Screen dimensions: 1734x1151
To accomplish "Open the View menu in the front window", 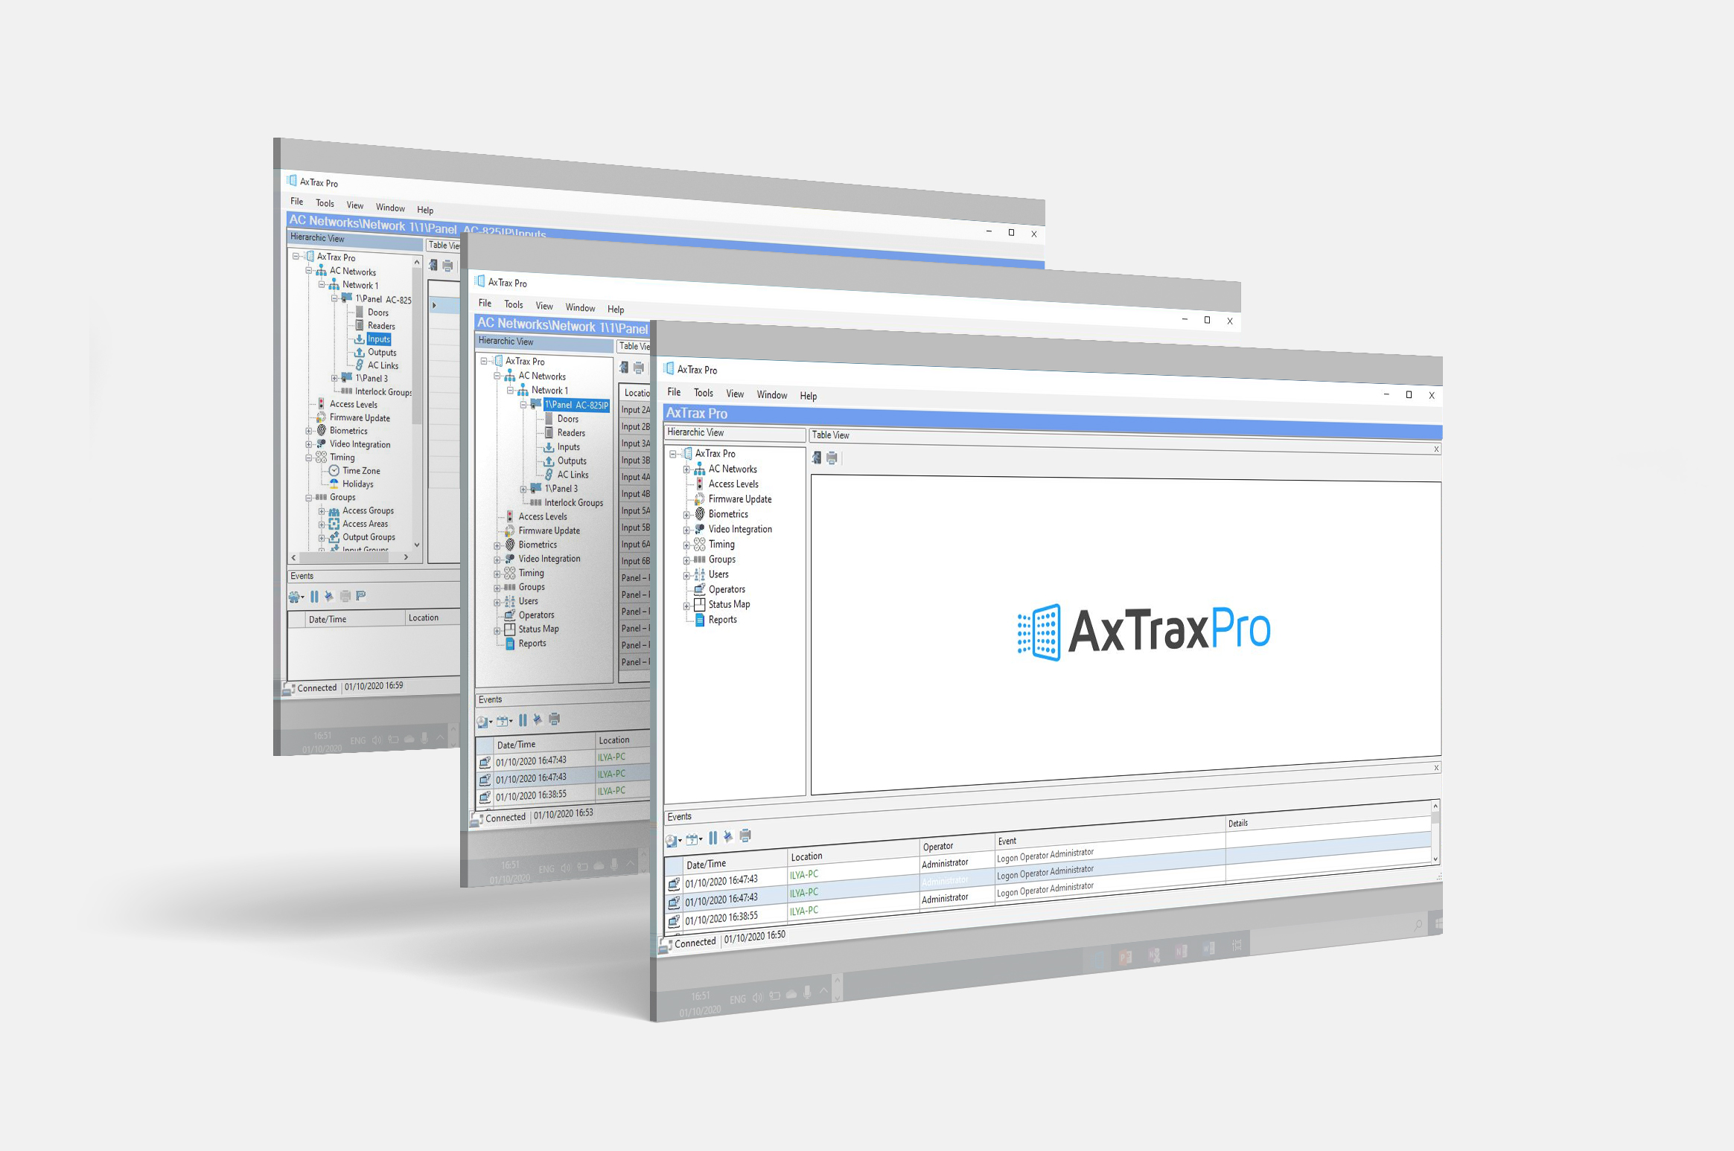I will (735, 394).
